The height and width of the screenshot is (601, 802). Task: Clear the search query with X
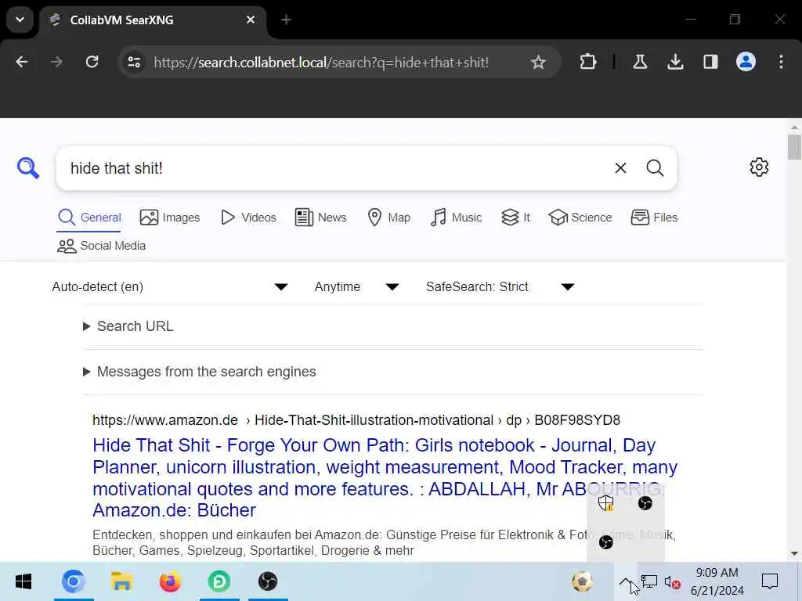pos(620,168)
